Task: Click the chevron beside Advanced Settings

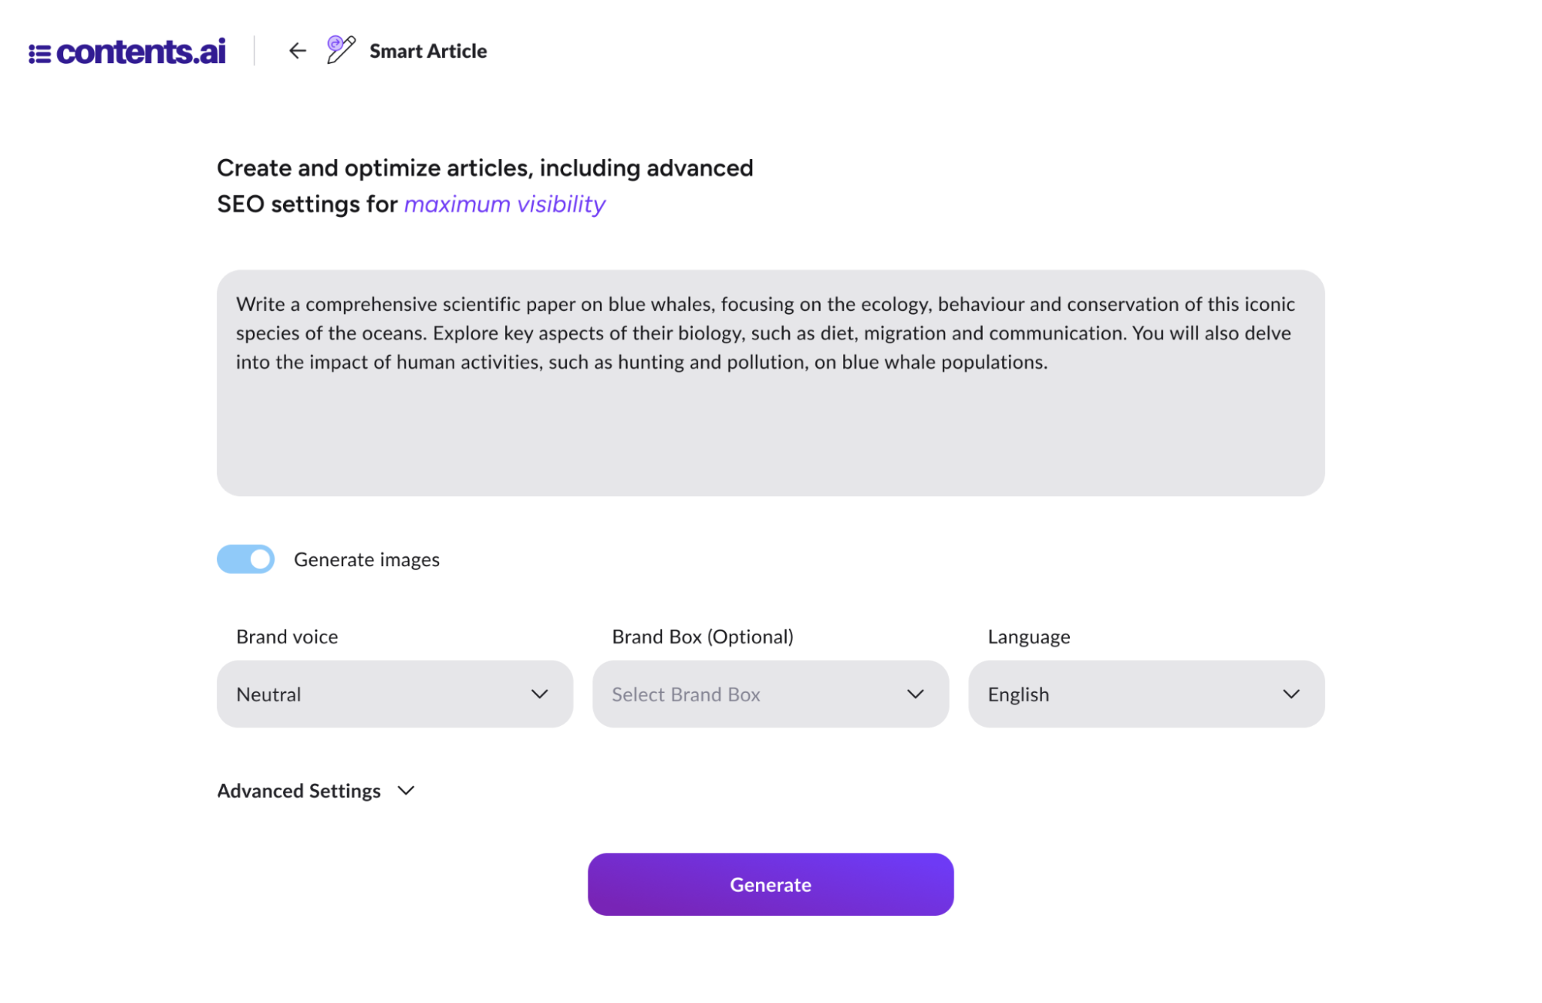Action: [x=406, y=790]
